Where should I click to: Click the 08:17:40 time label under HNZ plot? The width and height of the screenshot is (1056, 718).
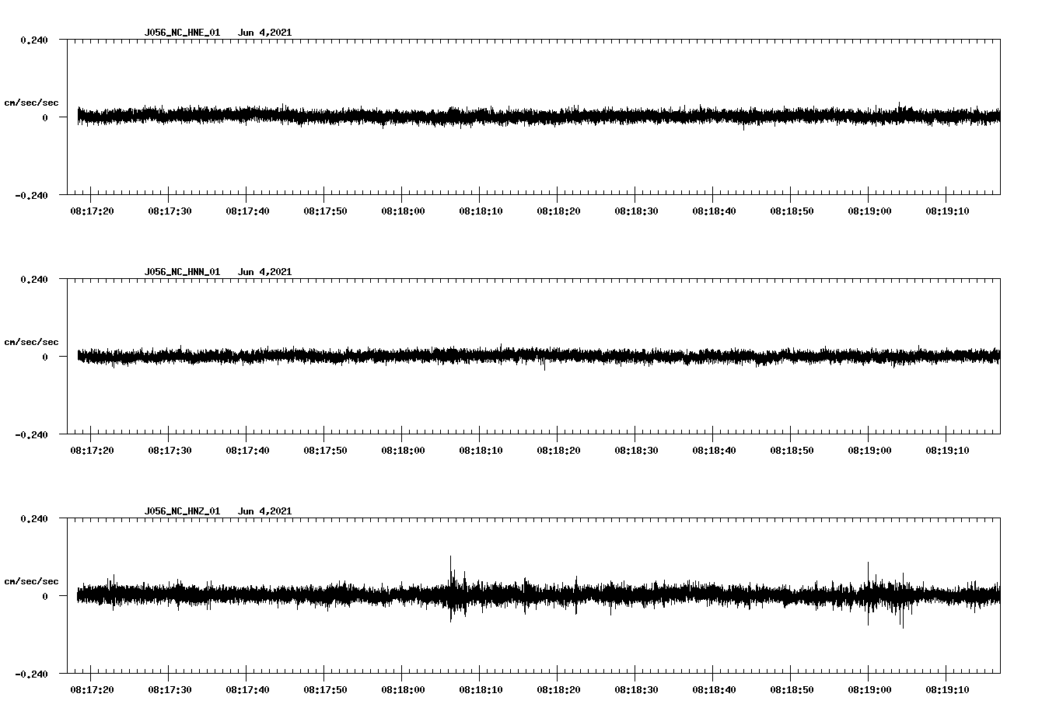pos(247,690)
